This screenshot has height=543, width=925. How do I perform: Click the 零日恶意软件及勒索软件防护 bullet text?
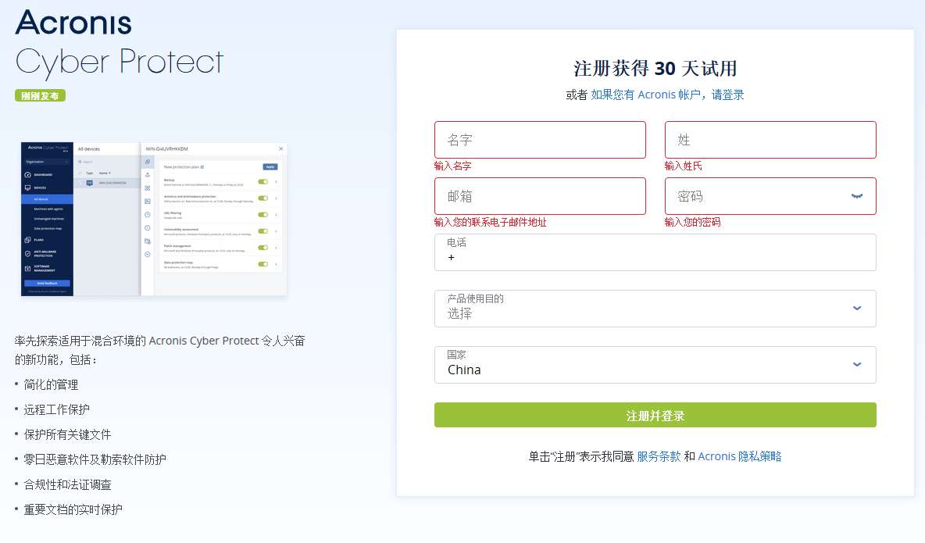point(95,459)
